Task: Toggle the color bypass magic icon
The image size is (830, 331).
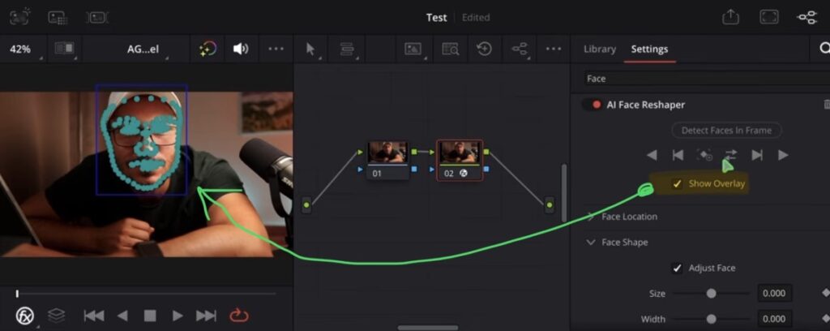Action: [x=207, y=49]
